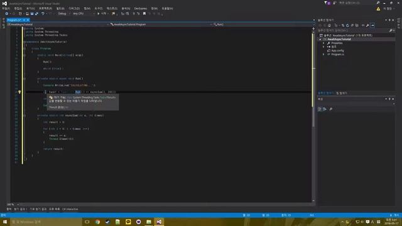402x226 pixels.
Task: Click the Navigate Backward toolbar icon
Action: coord(7,14)
